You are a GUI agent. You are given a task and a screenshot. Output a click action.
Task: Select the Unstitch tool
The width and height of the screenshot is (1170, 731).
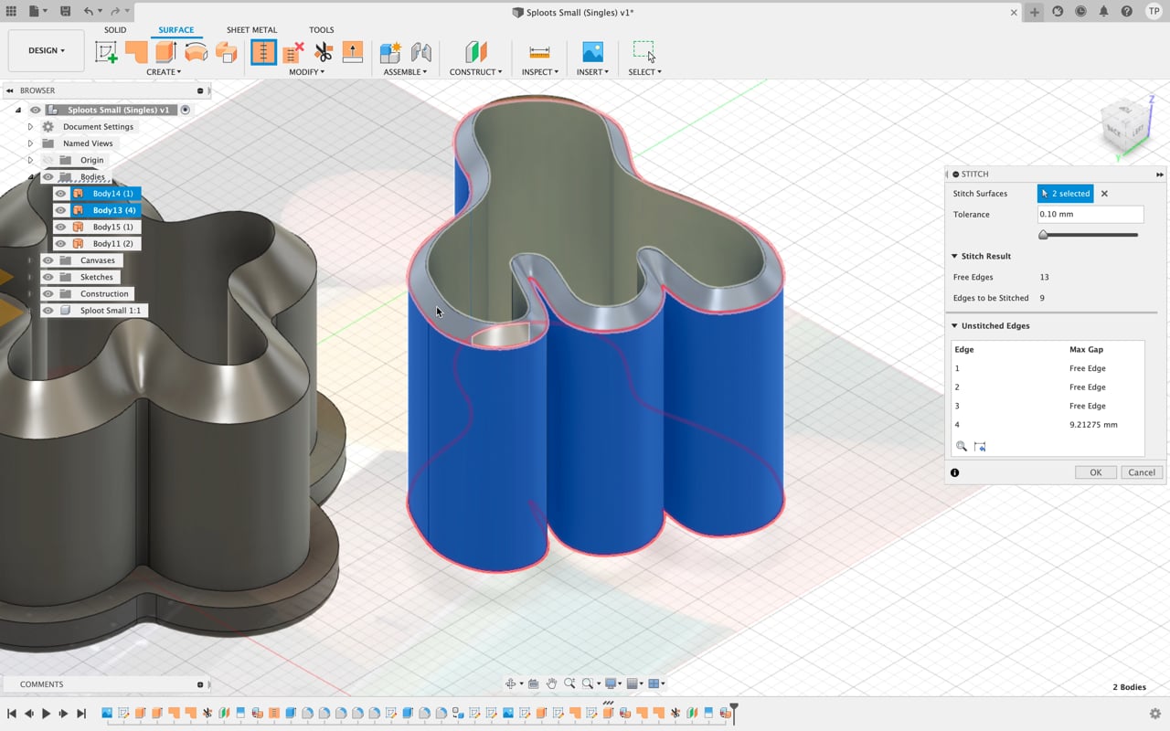[x=293, y=52]
